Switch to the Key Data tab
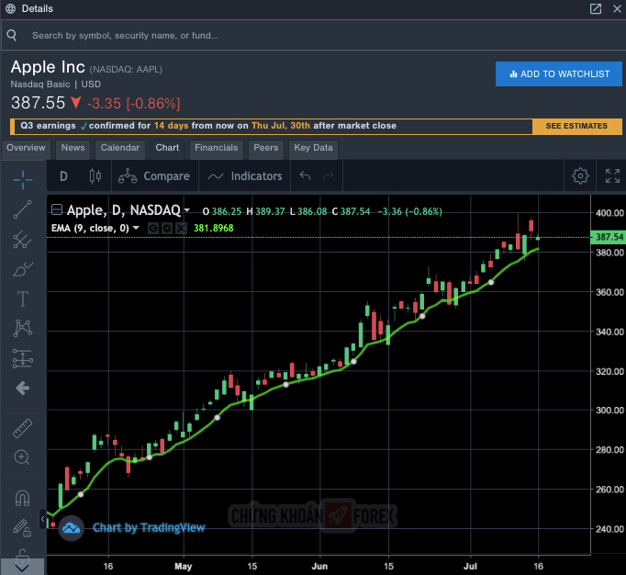626x575 pixels. coord(313,148)
